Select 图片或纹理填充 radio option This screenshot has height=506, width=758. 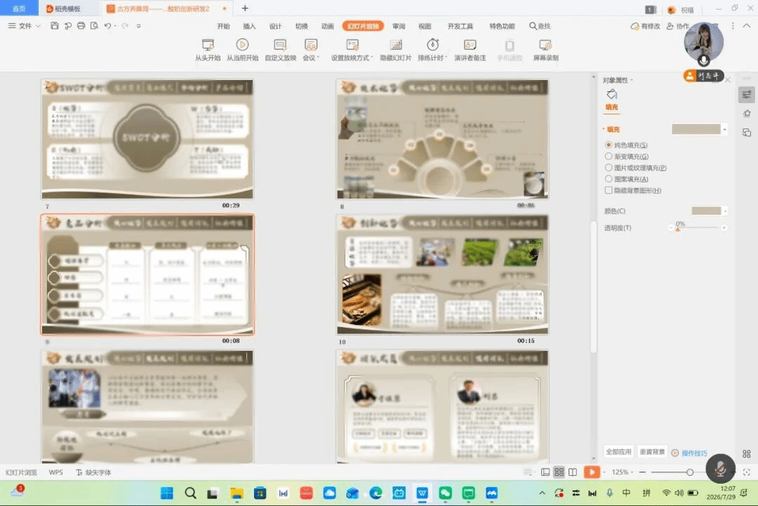point(609,168)
